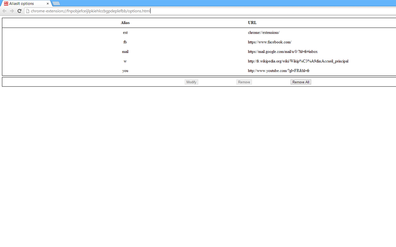
Task: Select the 'mail' alias row
Action: [x=199, y=52]
